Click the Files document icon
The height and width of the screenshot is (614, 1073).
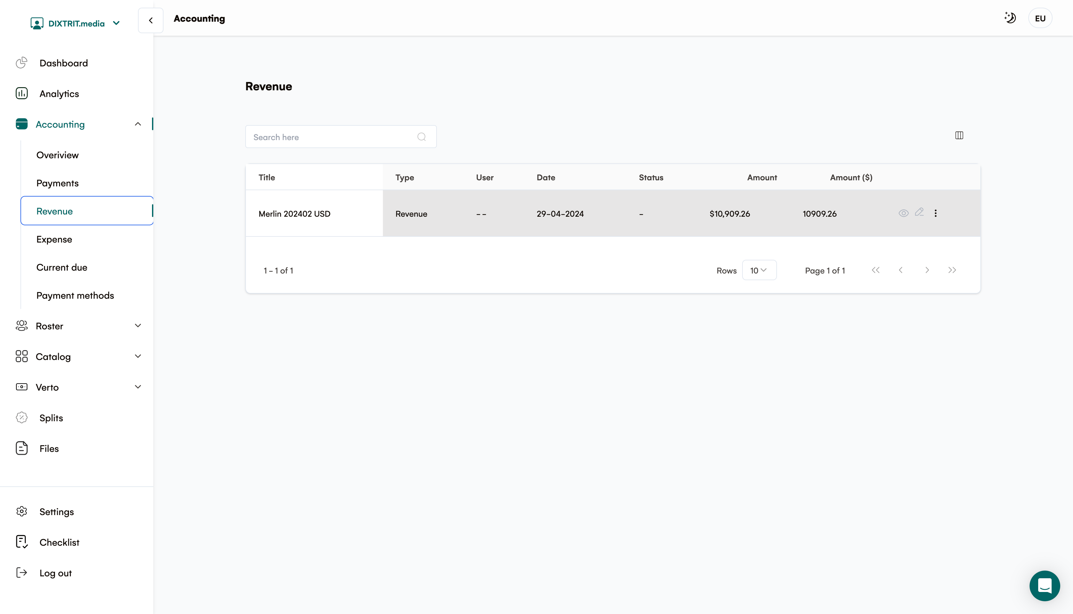point(21,448)
